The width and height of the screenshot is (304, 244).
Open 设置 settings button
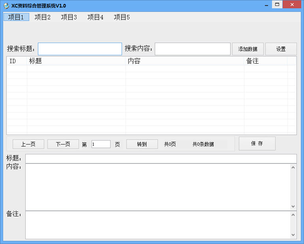pyautogui.click(x=281, y=49)
